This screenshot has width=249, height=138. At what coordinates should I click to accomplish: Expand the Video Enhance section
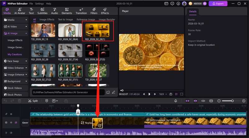click(16, 68)
